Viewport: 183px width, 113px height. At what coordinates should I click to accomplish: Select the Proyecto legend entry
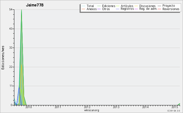pyautogui.click(x=169, y=6)
